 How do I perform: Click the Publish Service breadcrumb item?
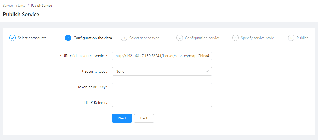(41, 6)
